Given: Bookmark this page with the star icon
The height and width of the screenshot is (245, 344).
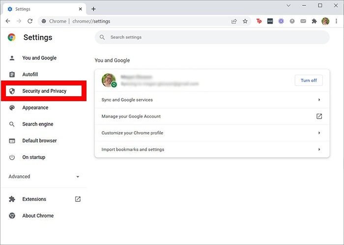Looking at the screenshot, I should (x=245, y=21).
